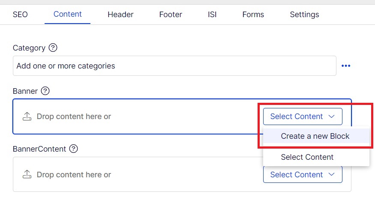Click the upload icon in BannerContent area
375x197 pixels.
(x=27, y=174)
